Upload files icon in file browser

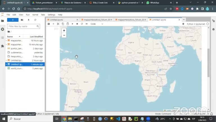29,20
